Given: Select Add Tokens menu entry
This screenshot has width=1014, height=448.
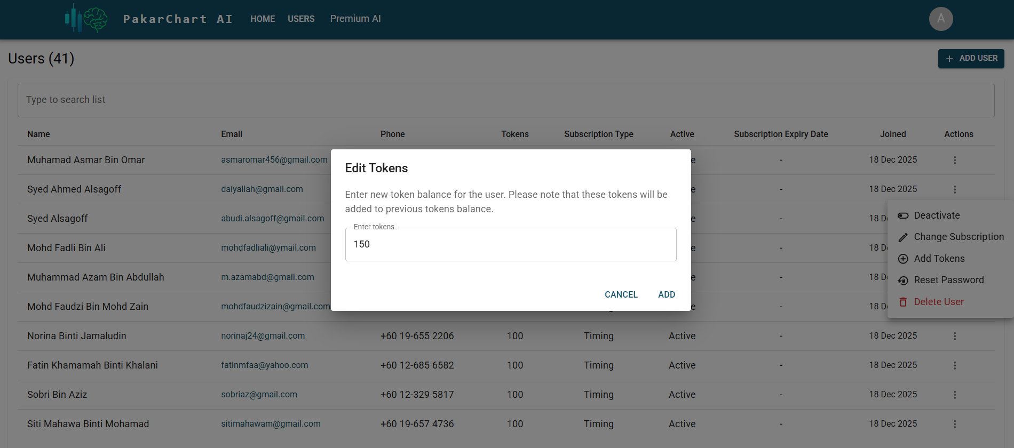Looking at the screenshot, I should tap(939, 259).
